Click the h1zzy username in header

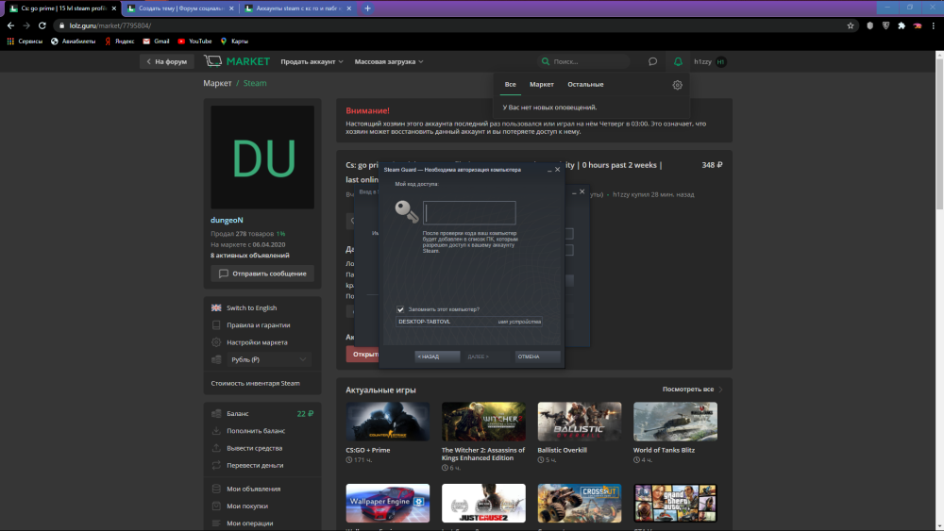(702, 61)
